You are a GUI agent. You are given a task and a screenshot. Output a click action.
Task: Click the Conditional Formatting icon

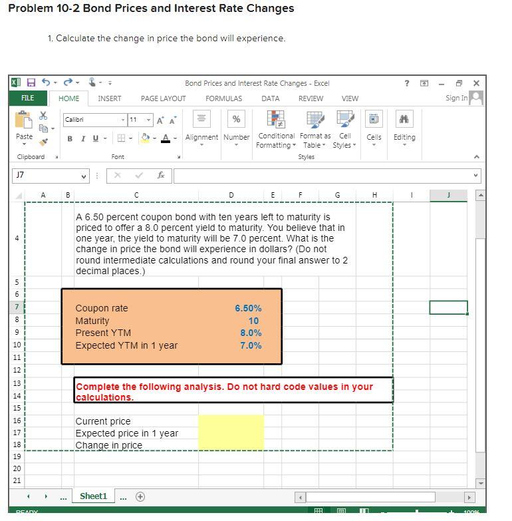coord(276,119)
